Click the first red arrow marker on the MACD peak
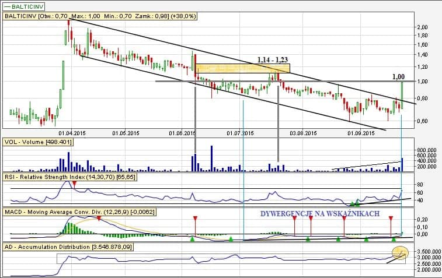Screen dimensions: 442x278 (x=99, y=218)
